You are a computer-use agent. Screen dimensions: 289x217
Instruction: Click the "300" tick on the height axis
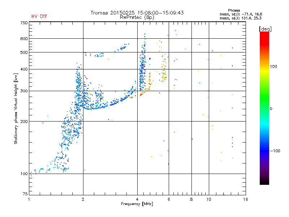tap(24, 91)
